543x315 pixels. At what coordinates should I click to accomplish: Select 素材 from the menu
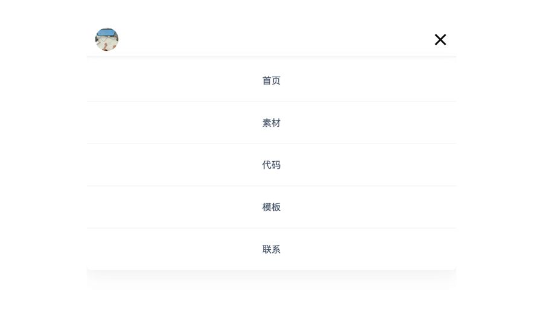click(x=271, y=122)
